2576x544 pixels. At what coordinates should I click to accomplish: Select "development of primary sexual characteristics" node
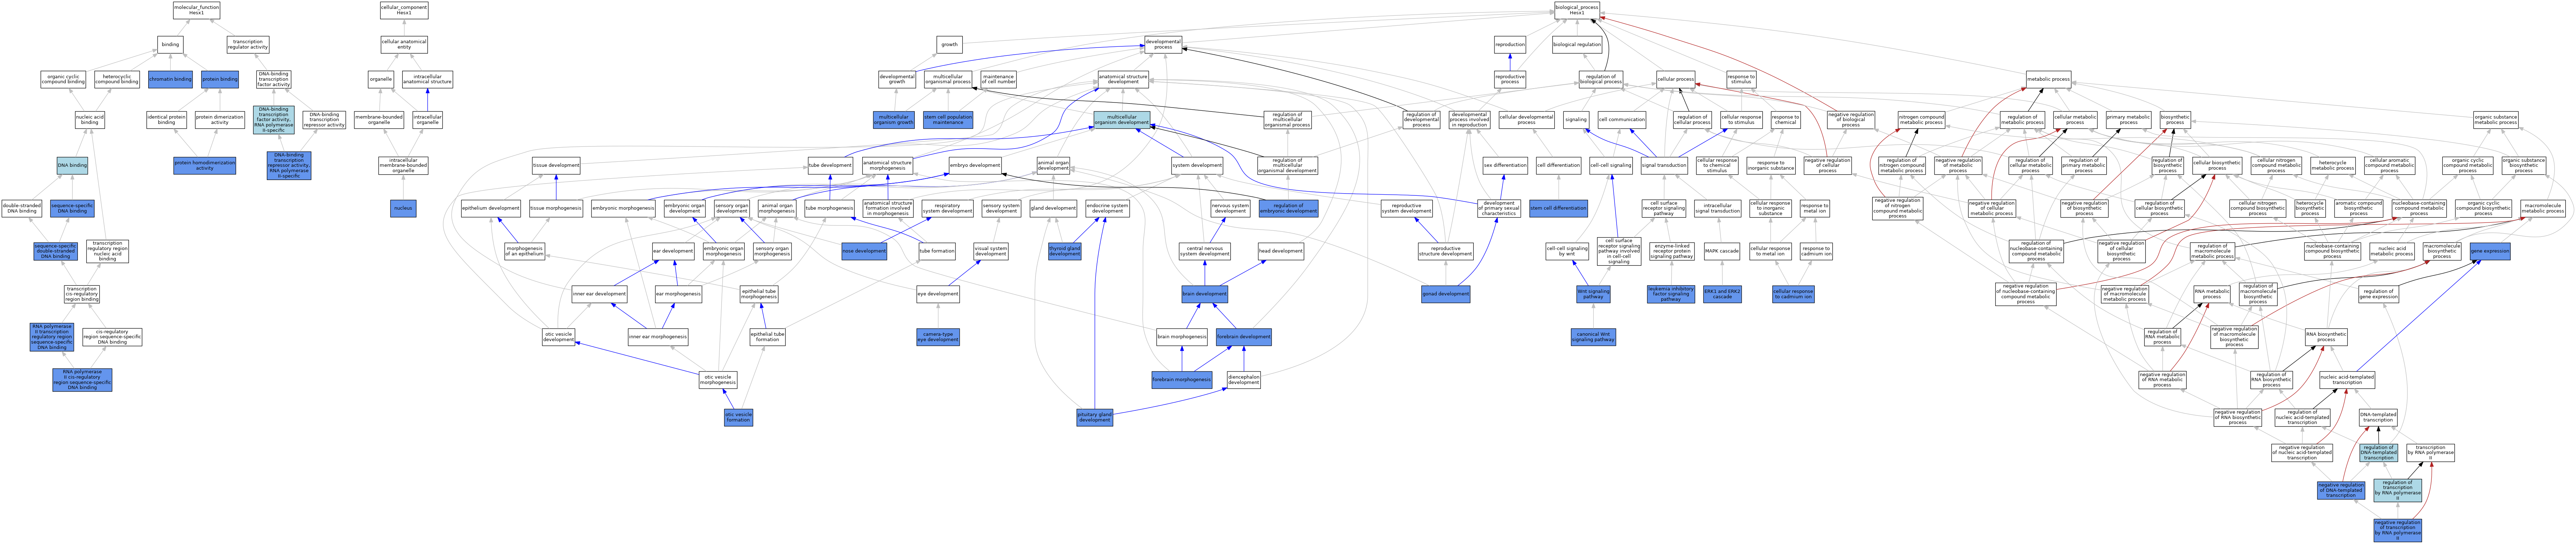pos(1499,208)
